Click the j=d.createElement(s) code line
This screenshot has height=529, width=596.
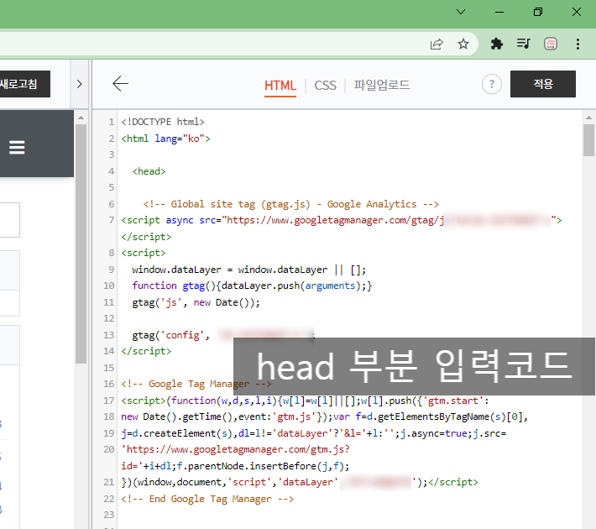click(x=313, y=433)
